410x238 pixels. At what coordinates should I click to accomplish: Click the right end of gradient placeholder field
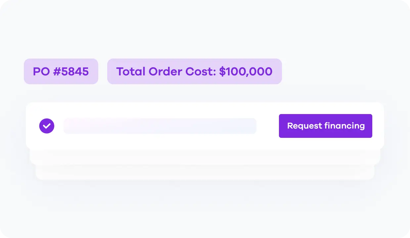[x=251, y=126]
